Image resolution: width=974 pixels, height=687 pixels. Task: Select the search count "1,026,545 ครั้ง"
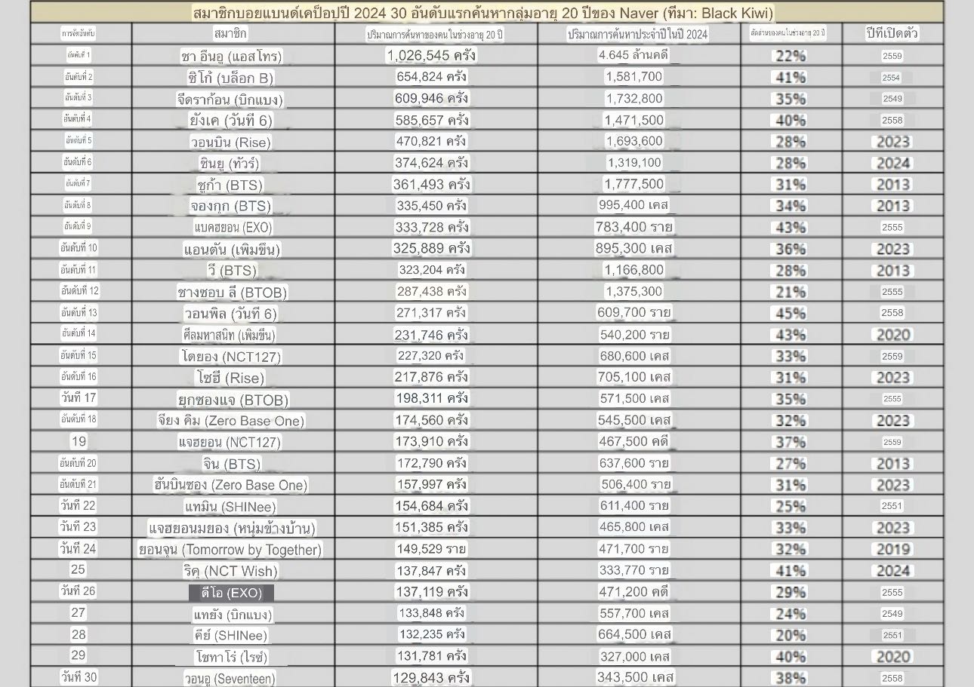(431, 55)
